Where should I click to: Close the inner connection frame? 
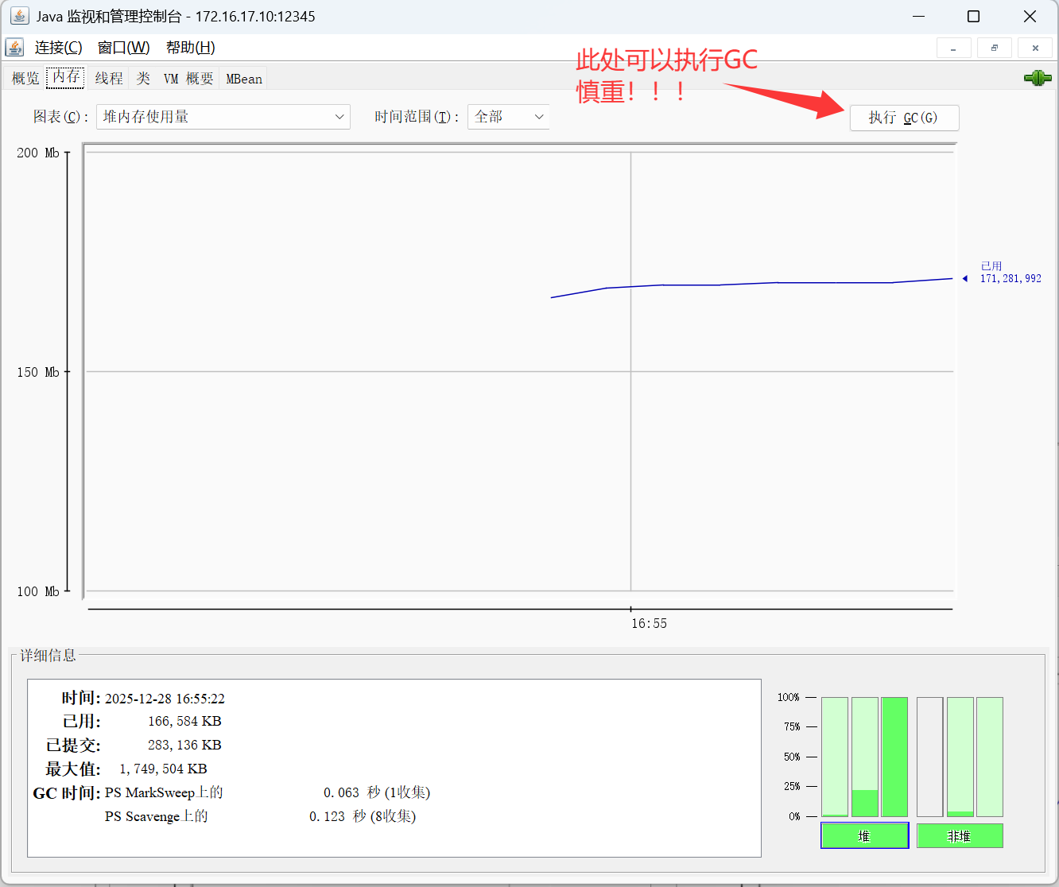coord(1035,48)
